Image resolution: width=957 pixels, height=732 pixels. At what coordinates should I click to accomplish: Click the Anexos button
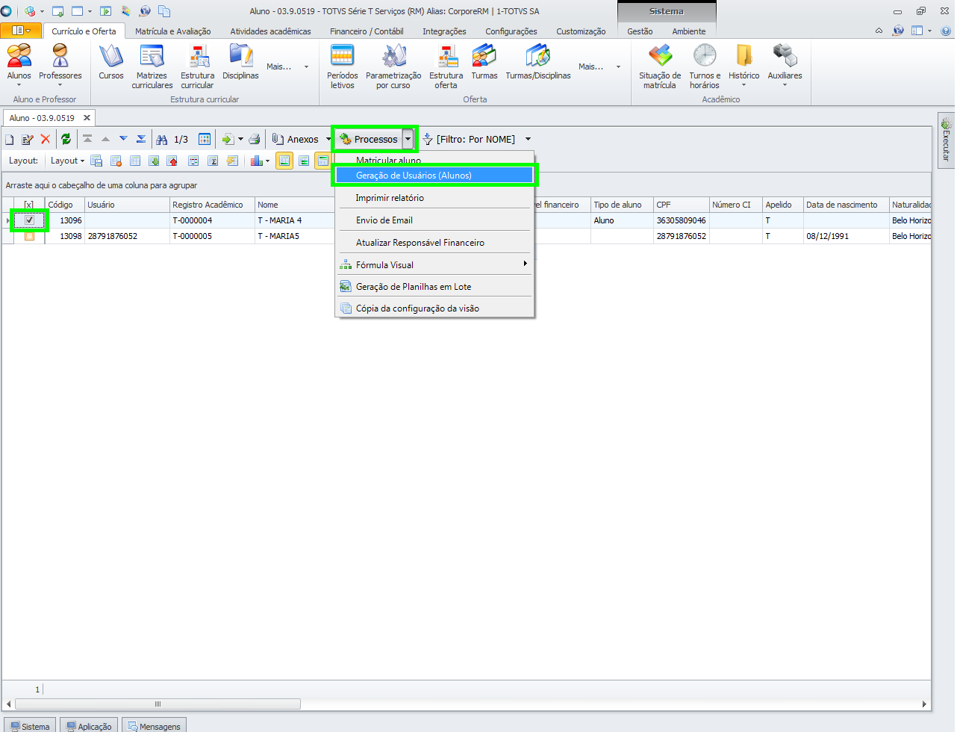296,139
